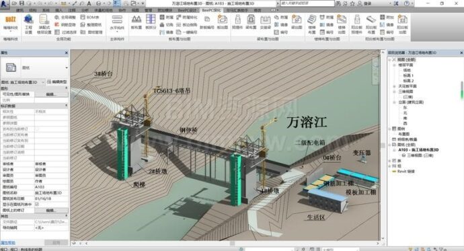Image resolution: width=464 pixels, height=251 pixels.
Task: Click the 板布置 slab layout icon
Action: coord(136,22)
